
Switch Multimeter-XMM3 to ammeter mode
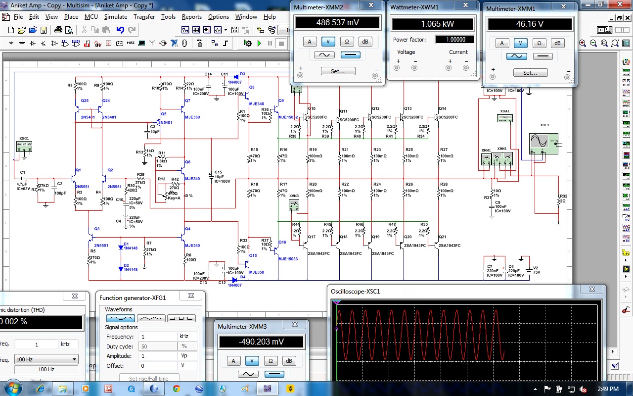(233, 361)
